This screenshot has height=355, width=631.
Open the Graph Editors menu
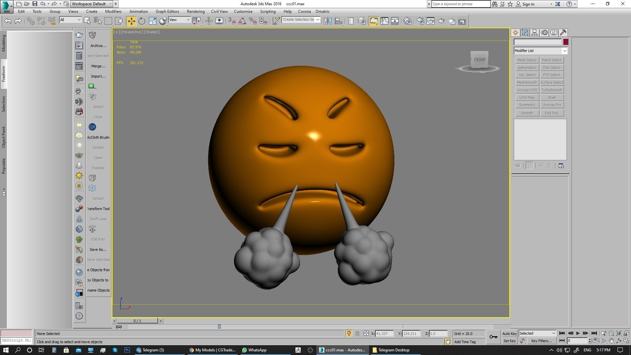coord(167,12)
